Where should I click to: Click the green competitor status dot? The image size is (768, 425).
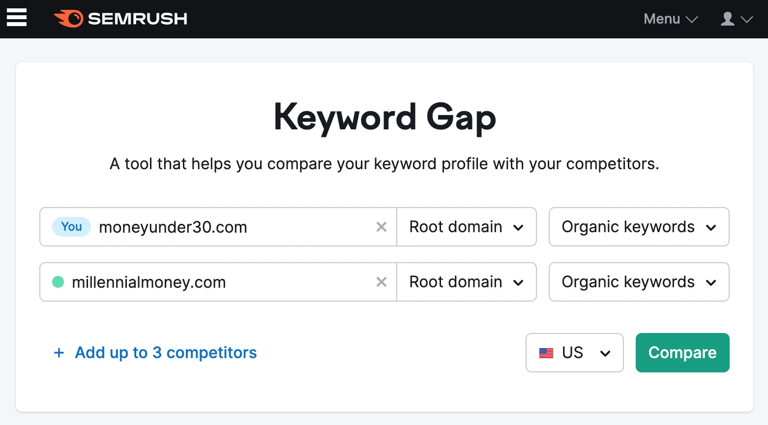point(58,282)
